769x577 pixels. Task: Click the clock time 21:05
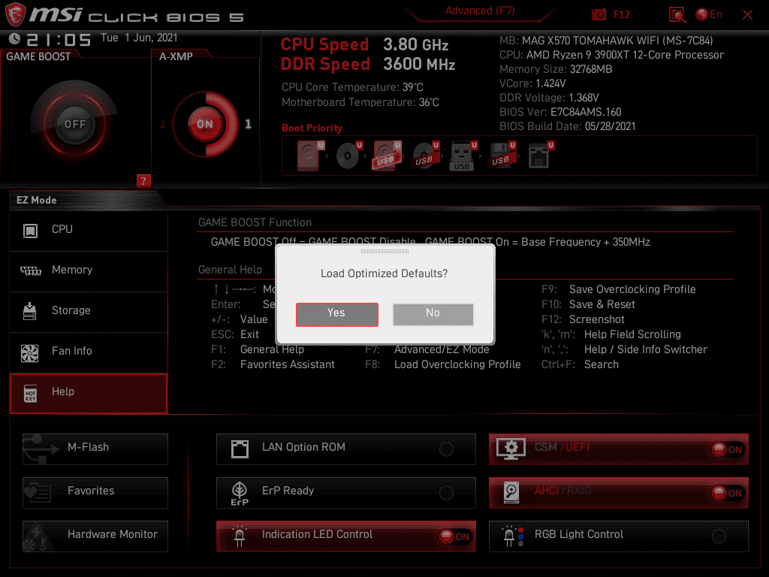click(59, 39)
